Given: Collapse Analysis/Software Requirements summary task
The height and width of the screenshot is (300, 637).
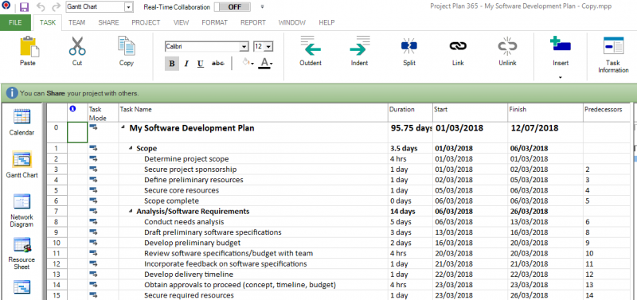Looking at the screenshot, I should point(131,212).
